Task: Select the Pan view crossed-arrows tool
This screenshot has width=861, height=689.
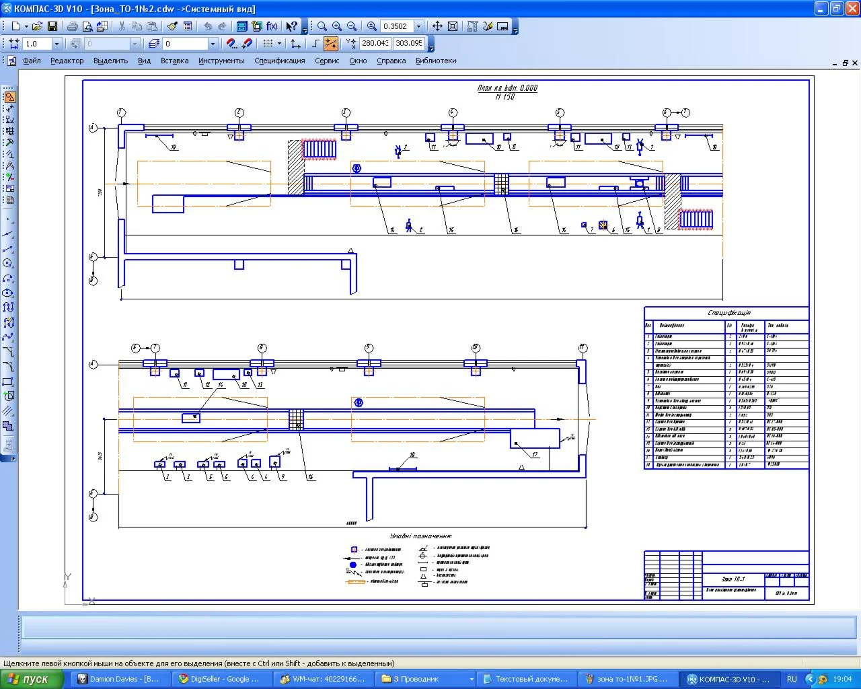Action: pos(437,26)
